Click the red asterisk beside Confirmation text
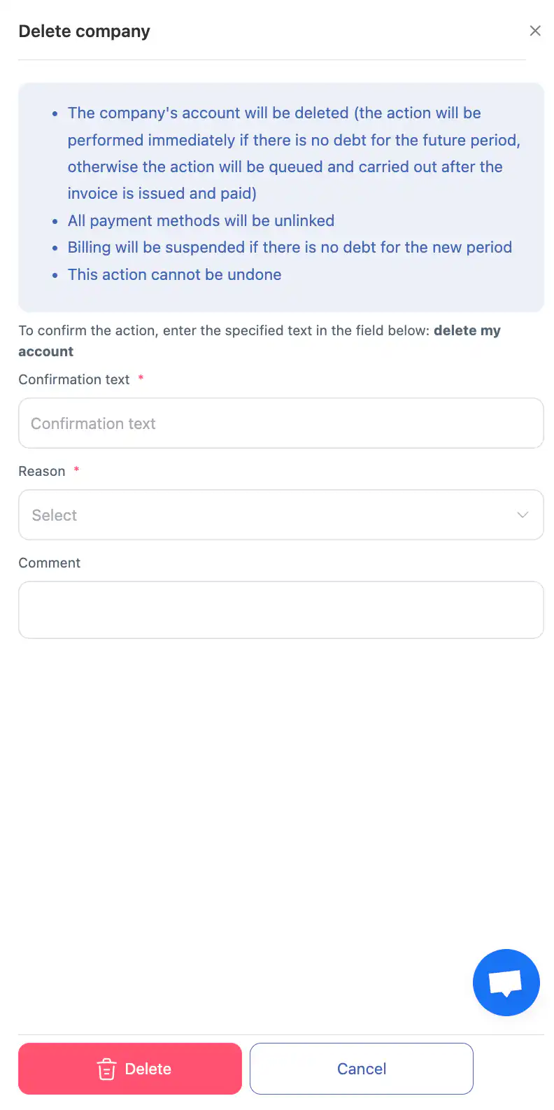The height and width of the screenshot is (1110, 554). [141, 378]
